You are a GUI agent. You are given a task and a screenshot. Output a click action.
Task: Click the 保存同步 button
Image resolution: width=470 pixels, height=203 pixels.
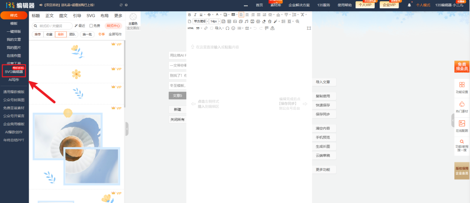tap(323, 114)
